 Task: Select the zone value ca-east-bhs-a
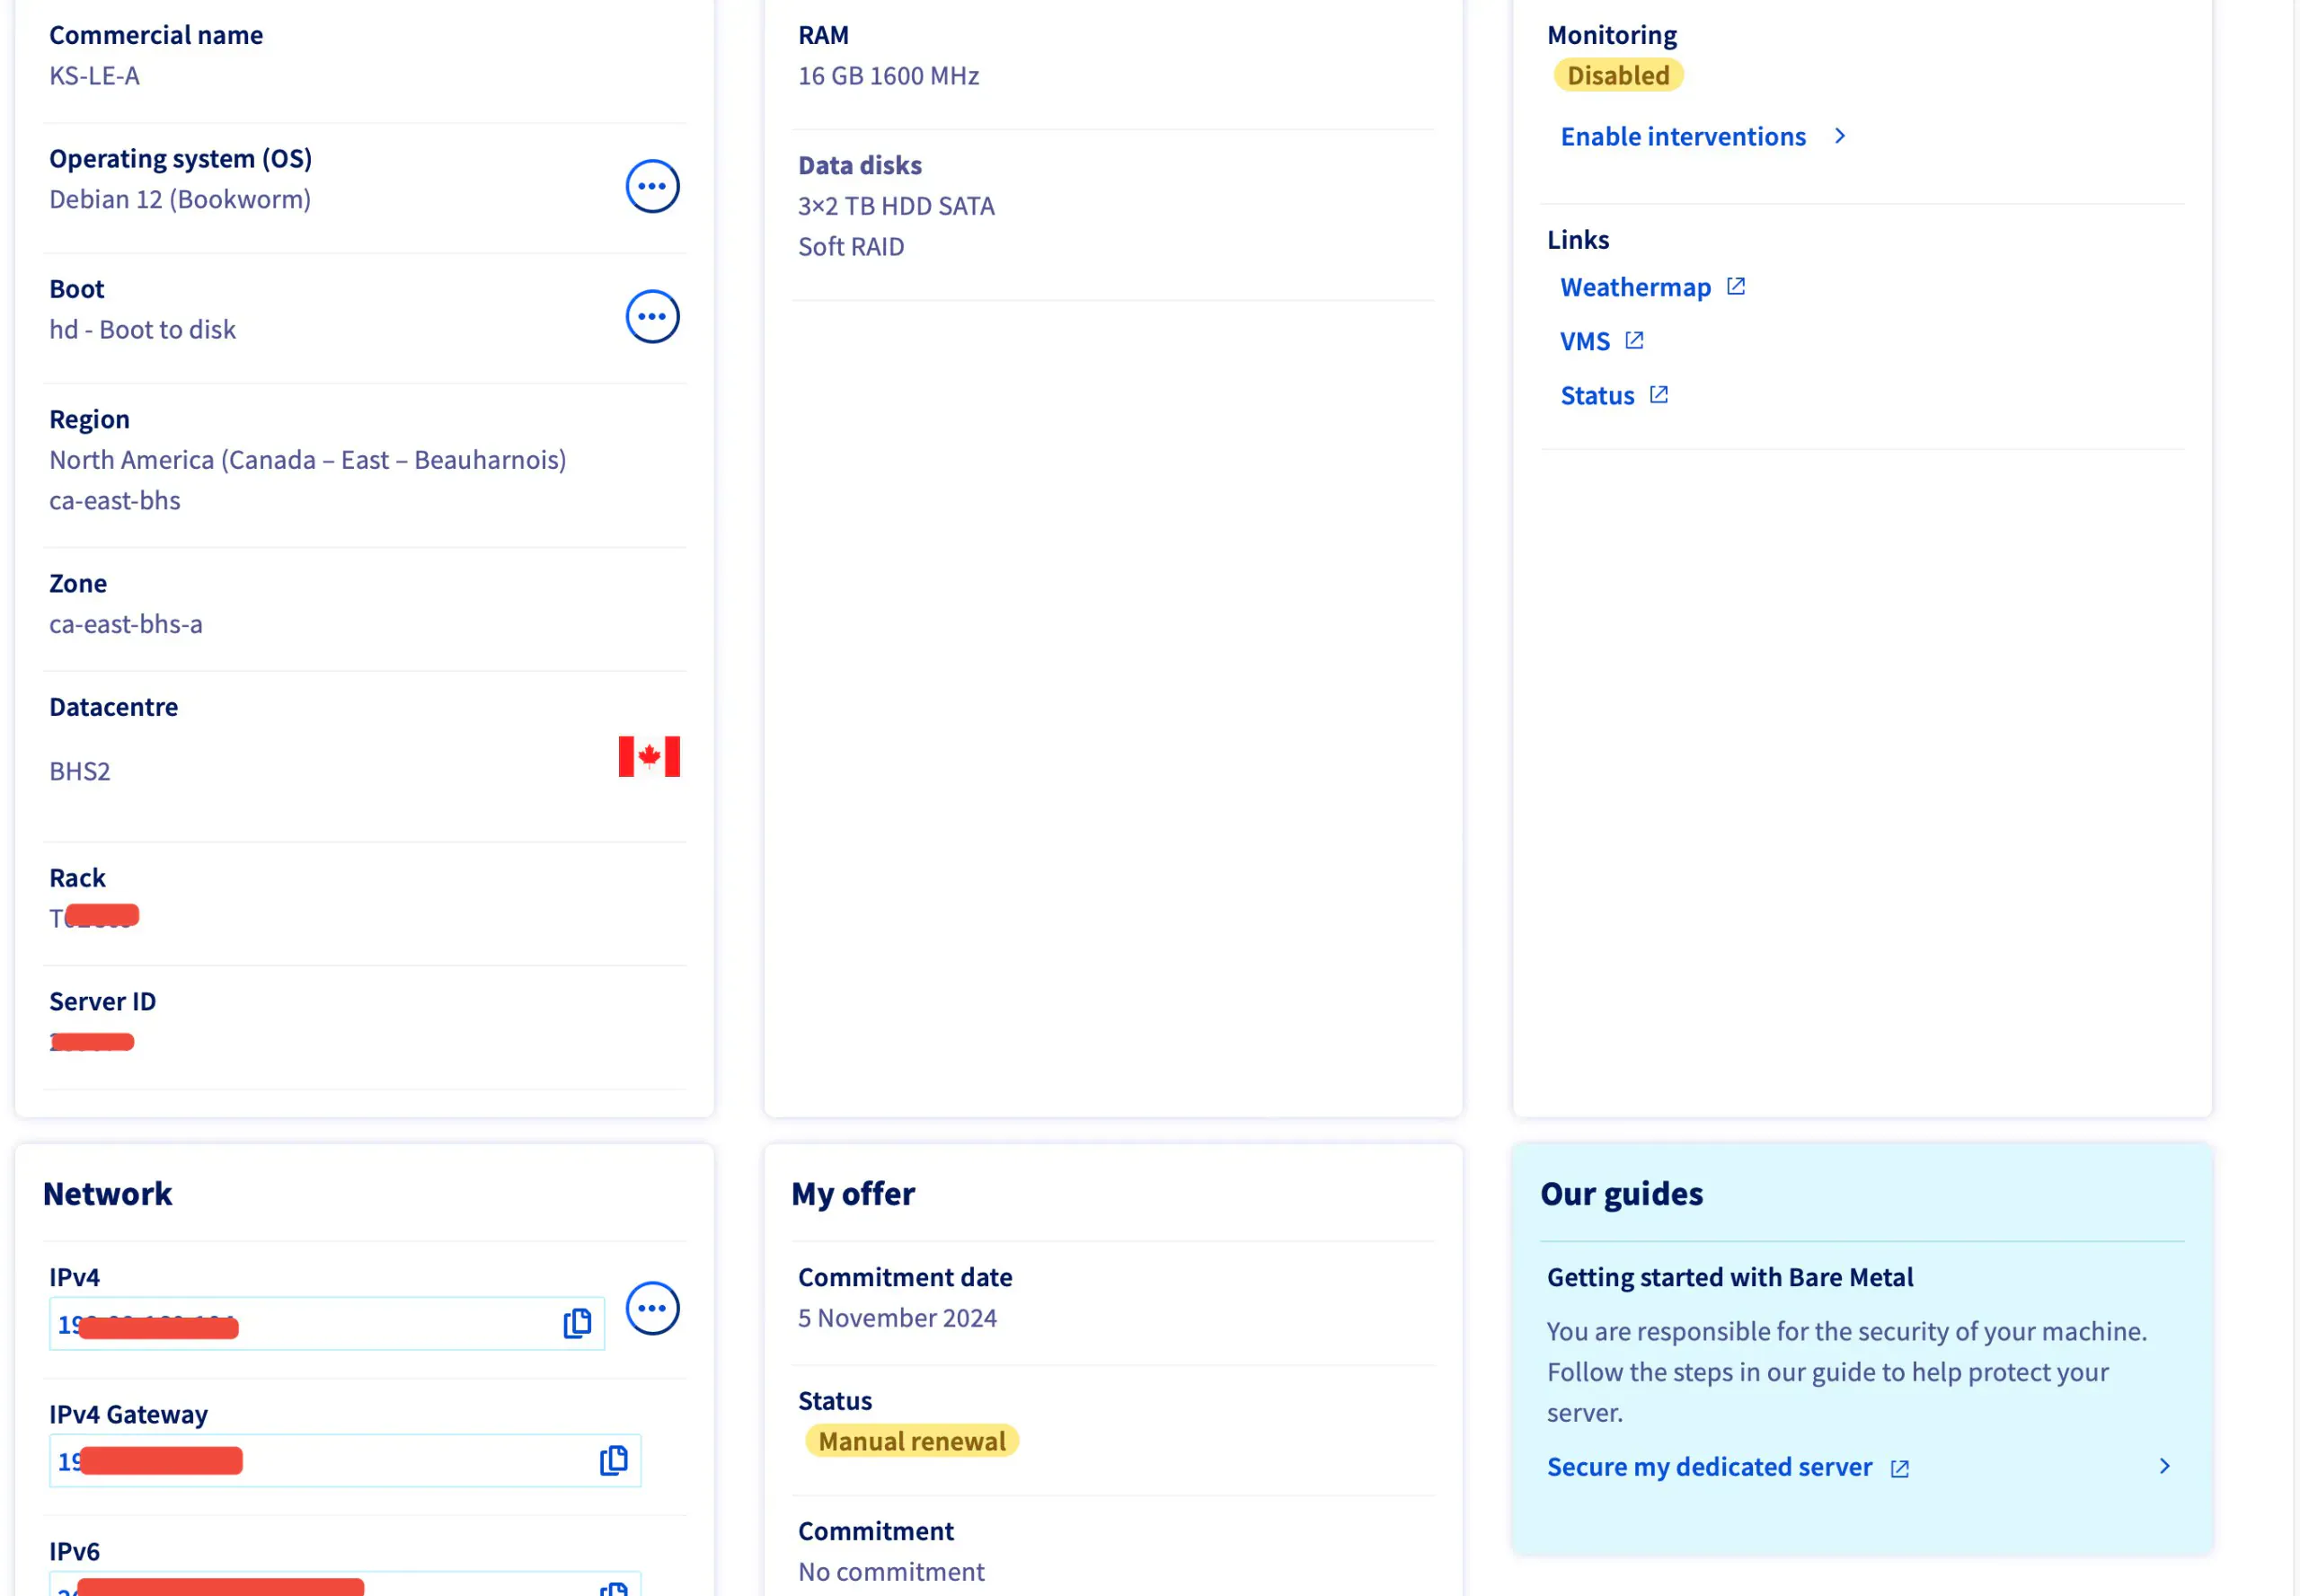[x=126, y=624]
